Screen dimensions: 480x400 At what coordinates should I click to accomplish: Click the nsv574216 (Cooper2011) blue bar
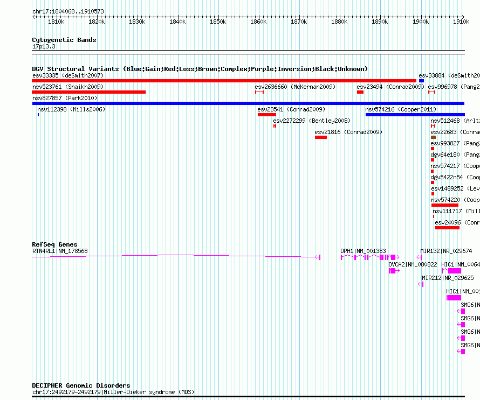point(415,115)
